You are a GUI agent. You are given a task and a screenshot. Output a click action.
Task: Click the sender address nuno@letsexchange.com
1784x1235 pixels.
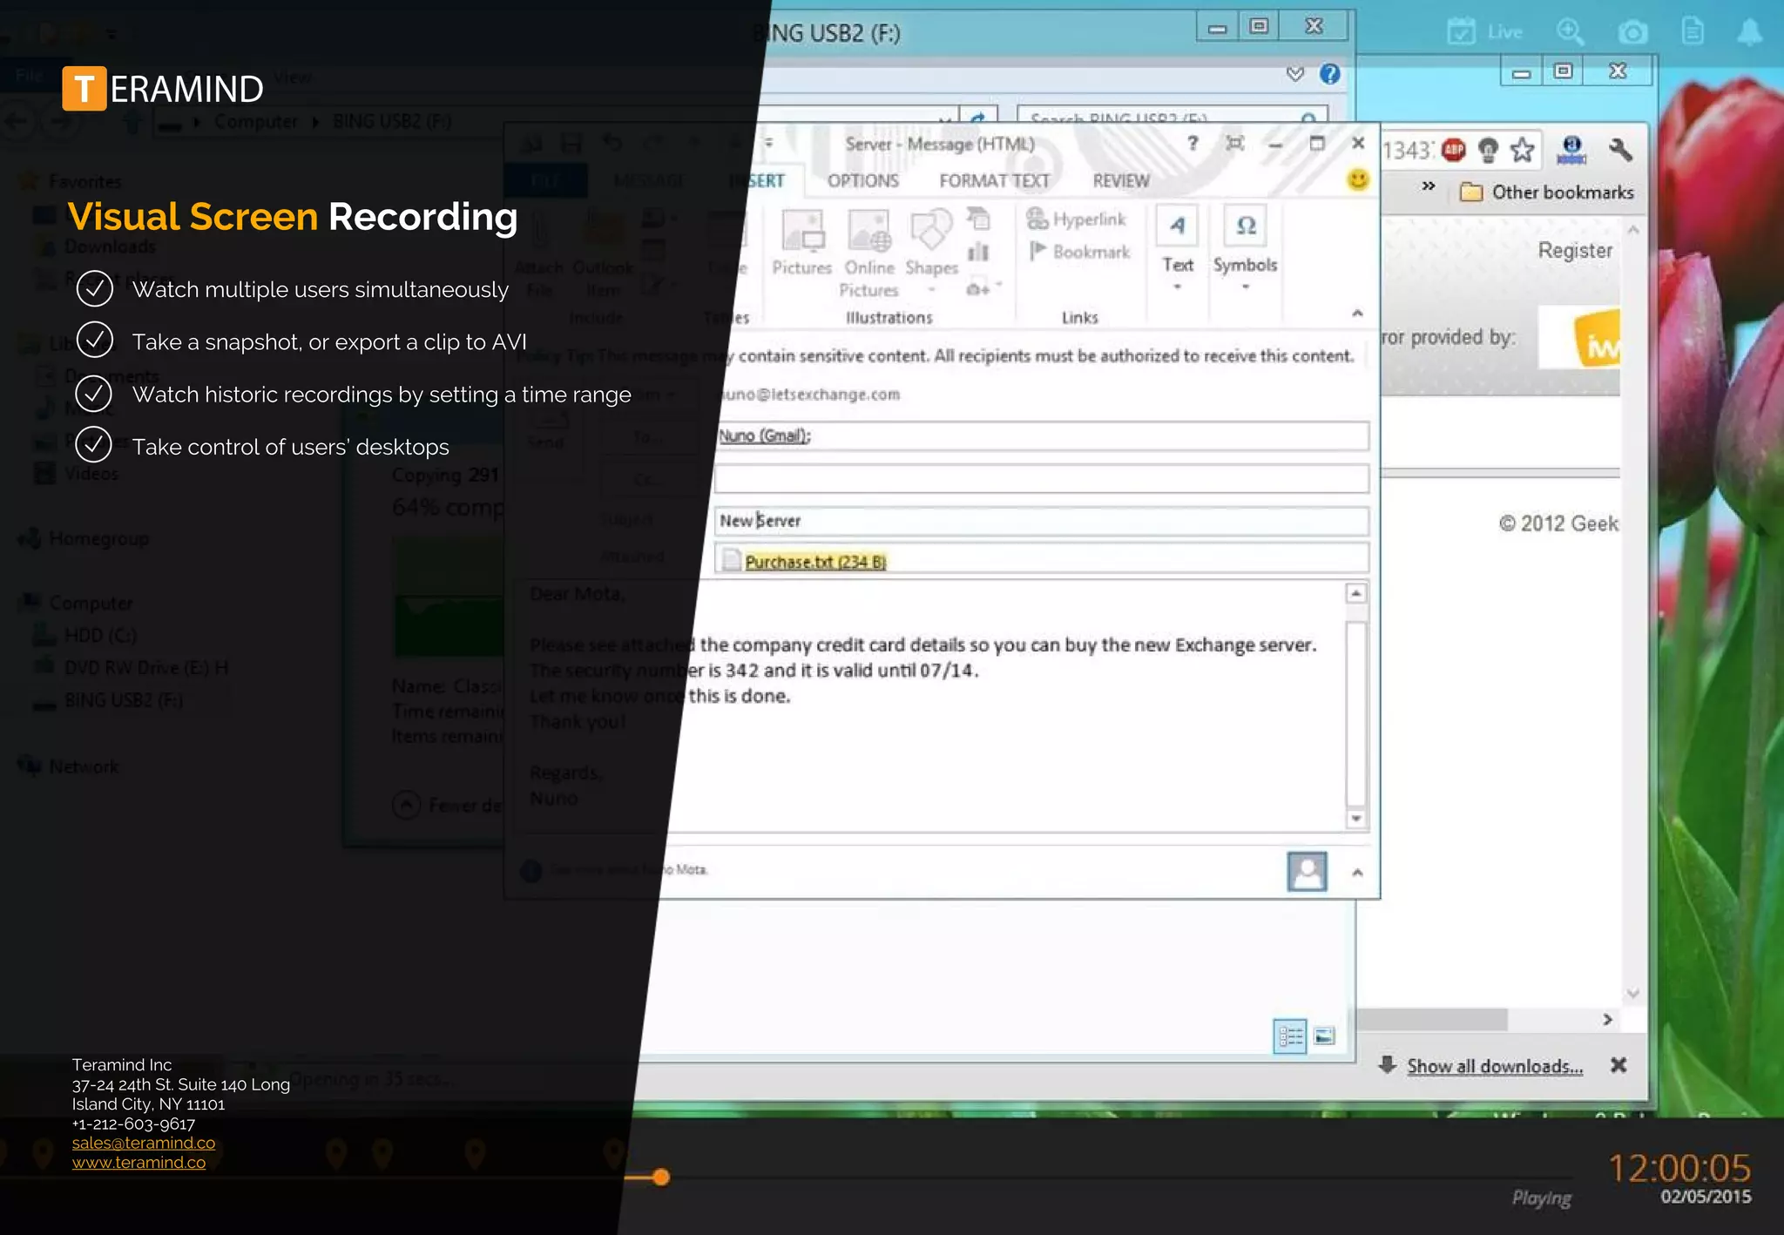(x=808, y=395)
